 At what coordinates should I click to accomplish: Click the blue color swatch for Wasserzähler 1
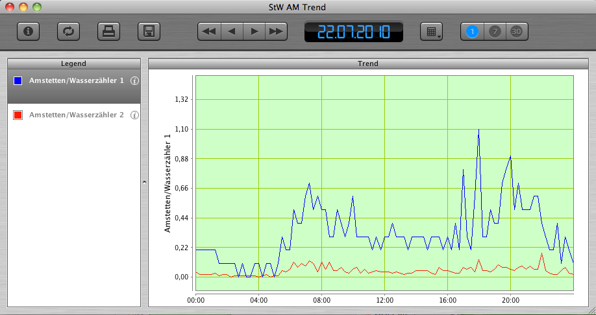click(x=18, y=80)
